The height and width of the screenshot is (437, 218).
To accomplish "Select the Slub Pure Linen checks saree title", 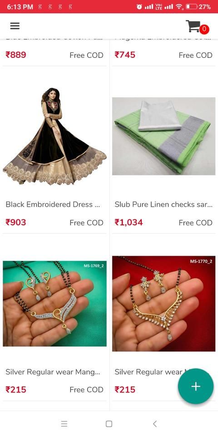I will [x=163, y=204].
